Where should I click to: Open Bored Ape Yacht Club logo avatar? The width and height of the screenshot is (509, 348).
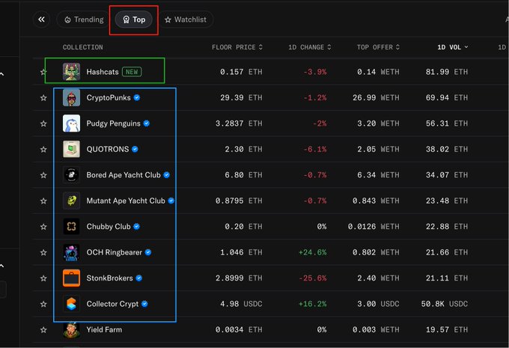(71, 175)
